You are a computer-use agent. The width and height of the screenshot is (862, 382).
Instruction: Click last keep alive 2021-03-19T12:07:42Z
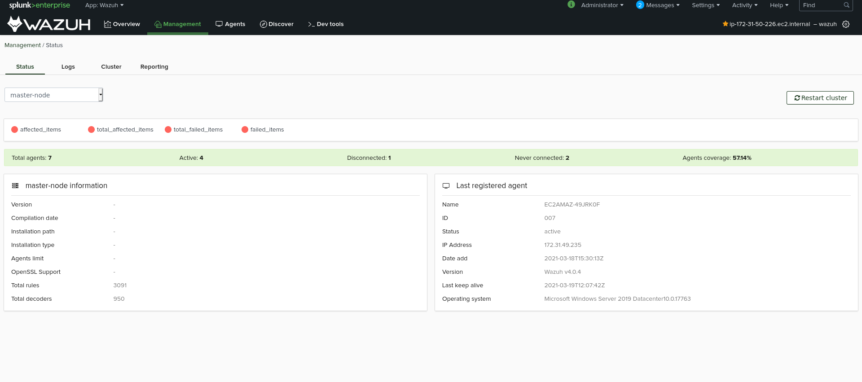[x=575, y=285]
